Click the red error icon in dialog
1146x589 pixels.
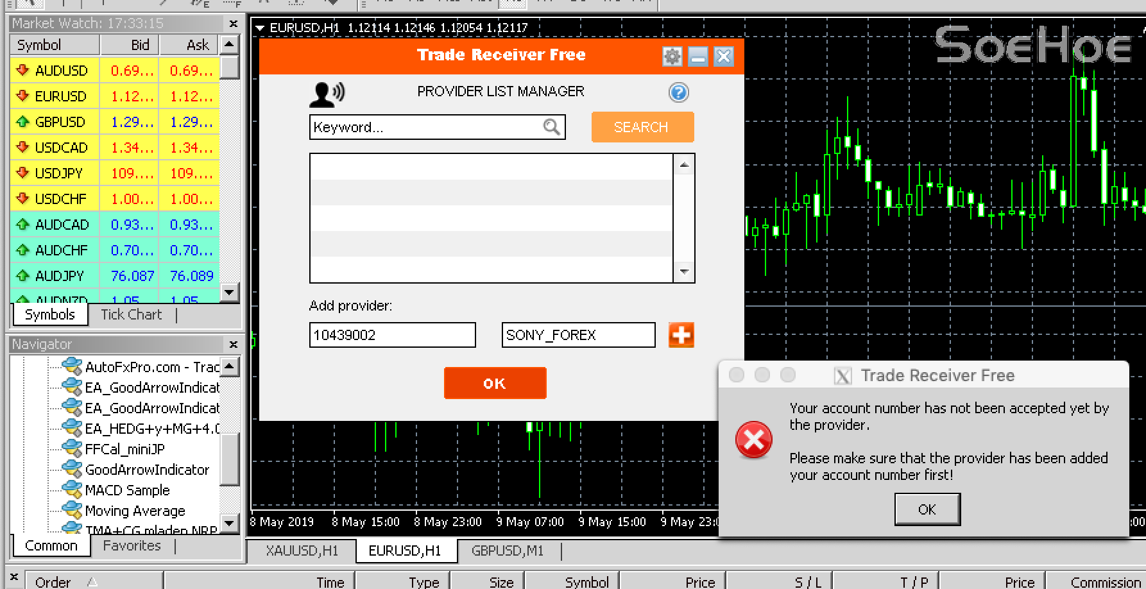753,440
